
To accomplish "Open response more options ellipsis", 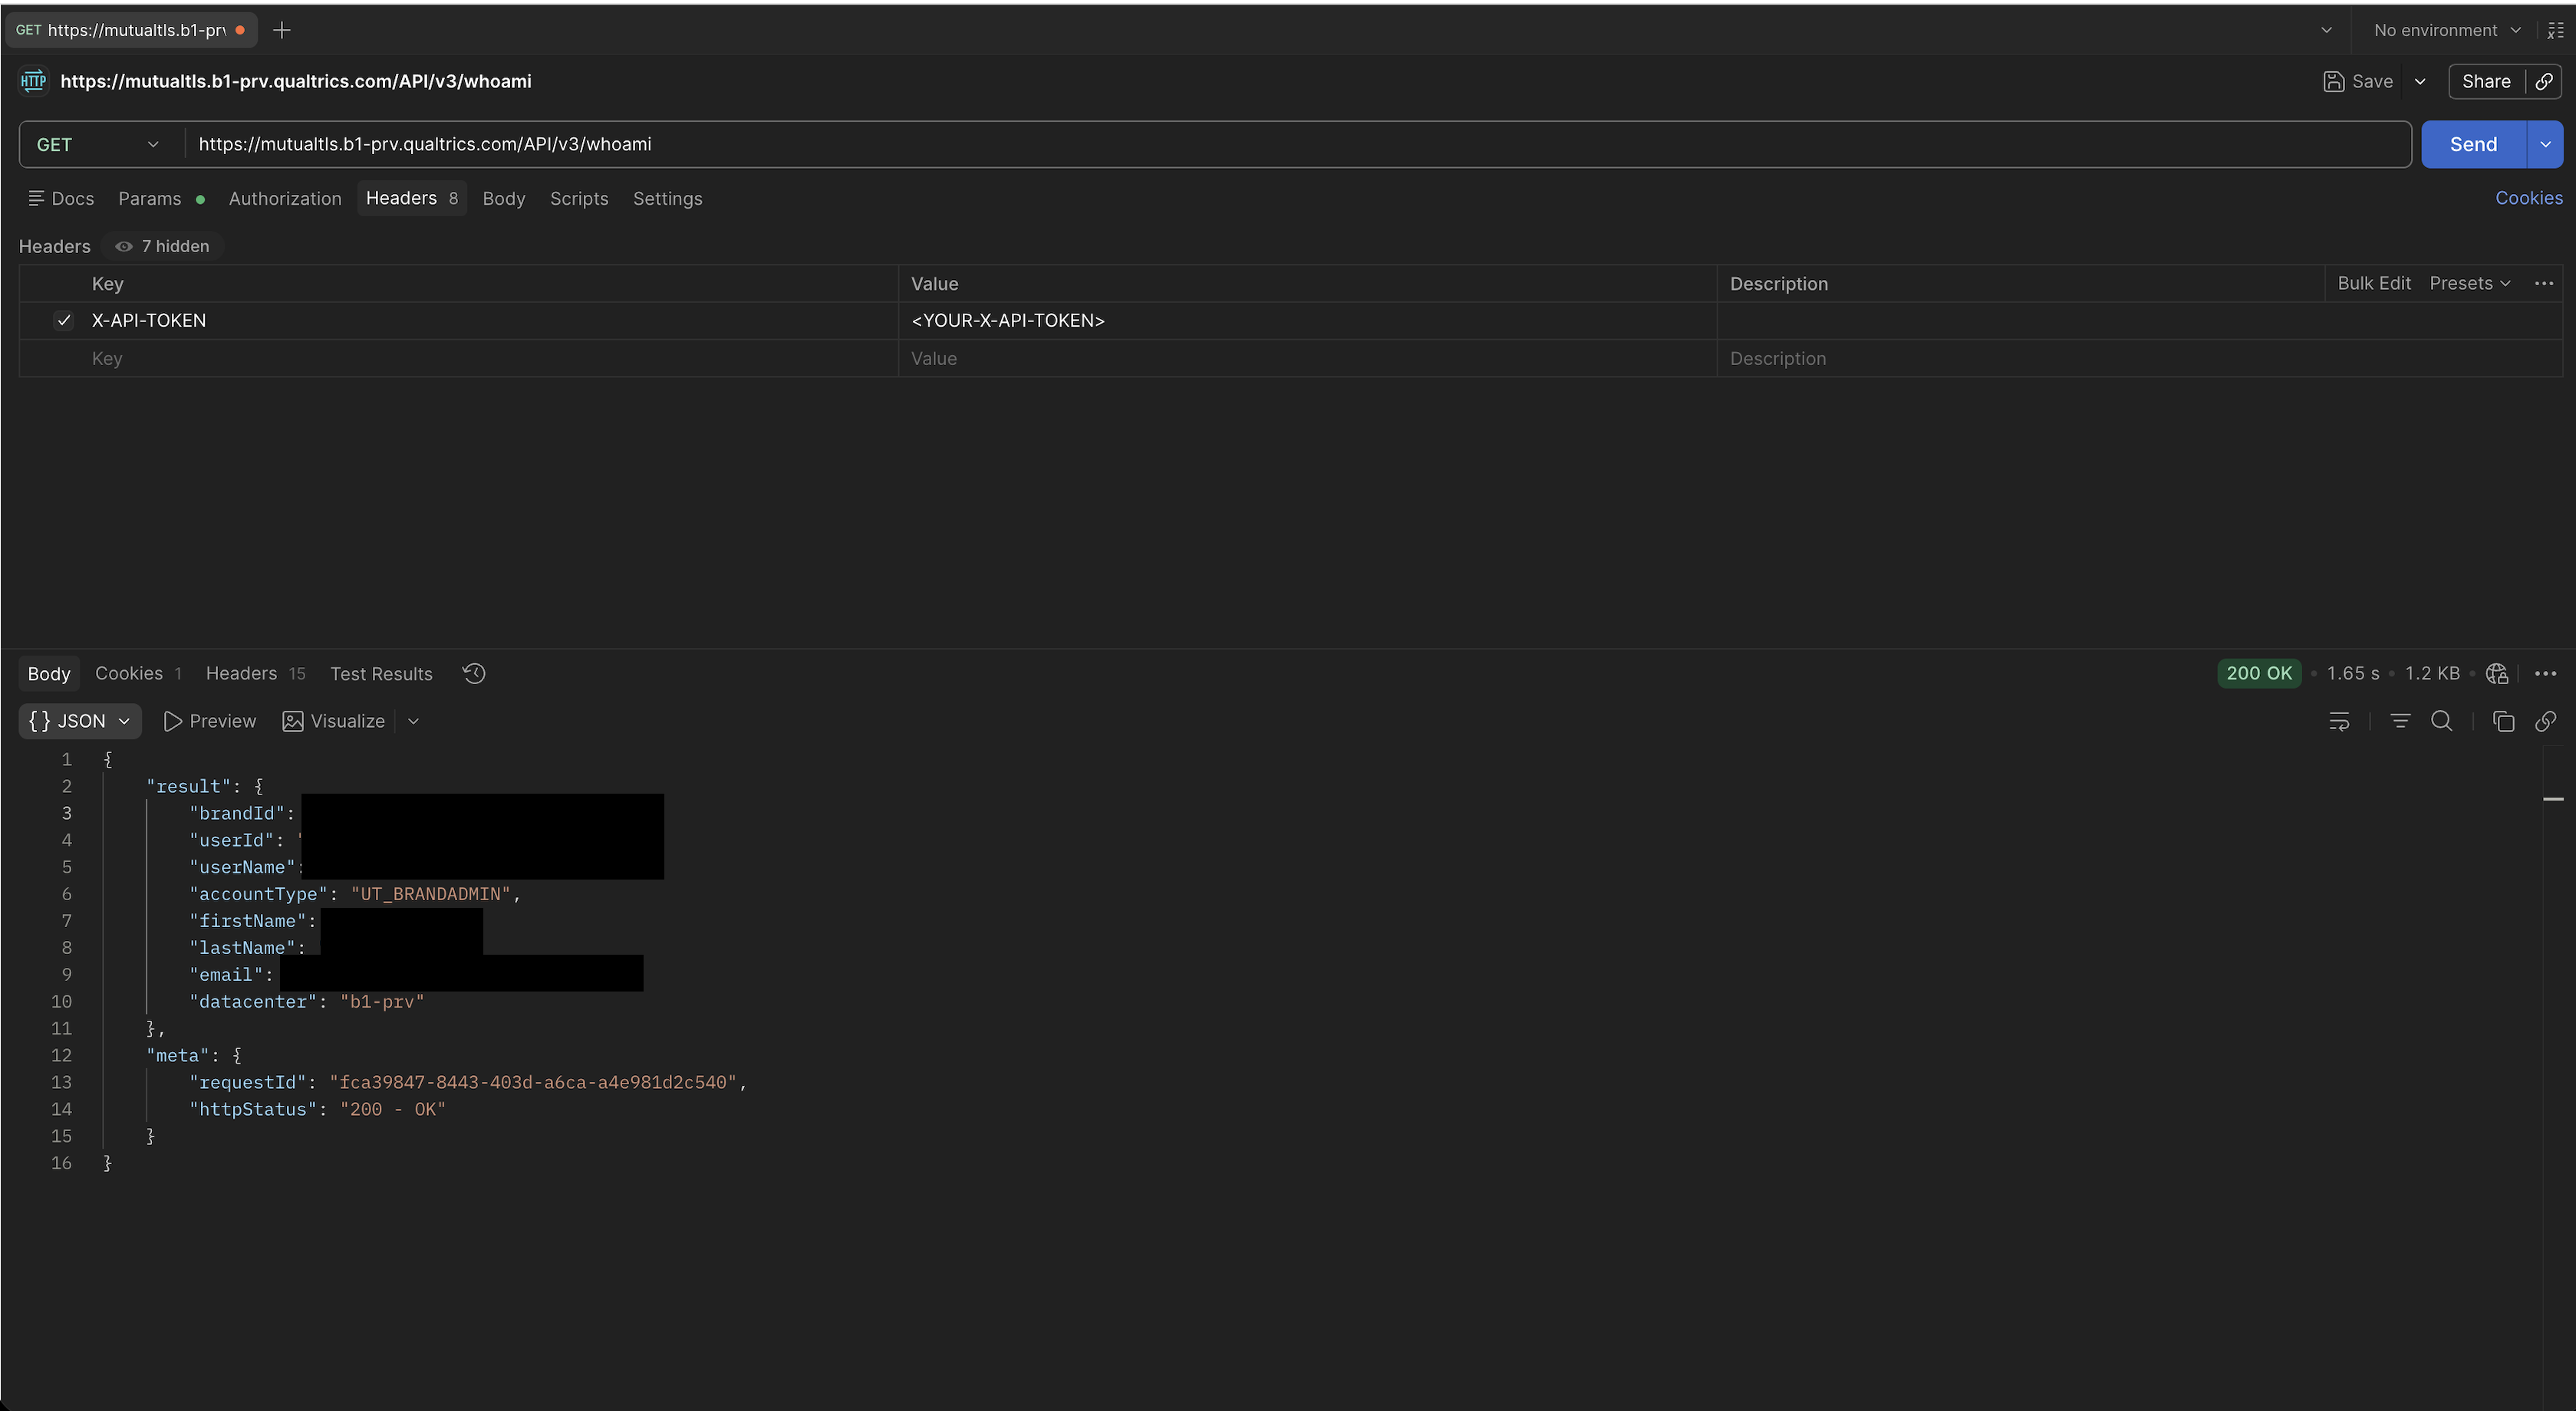I will tap(2546, 673).
